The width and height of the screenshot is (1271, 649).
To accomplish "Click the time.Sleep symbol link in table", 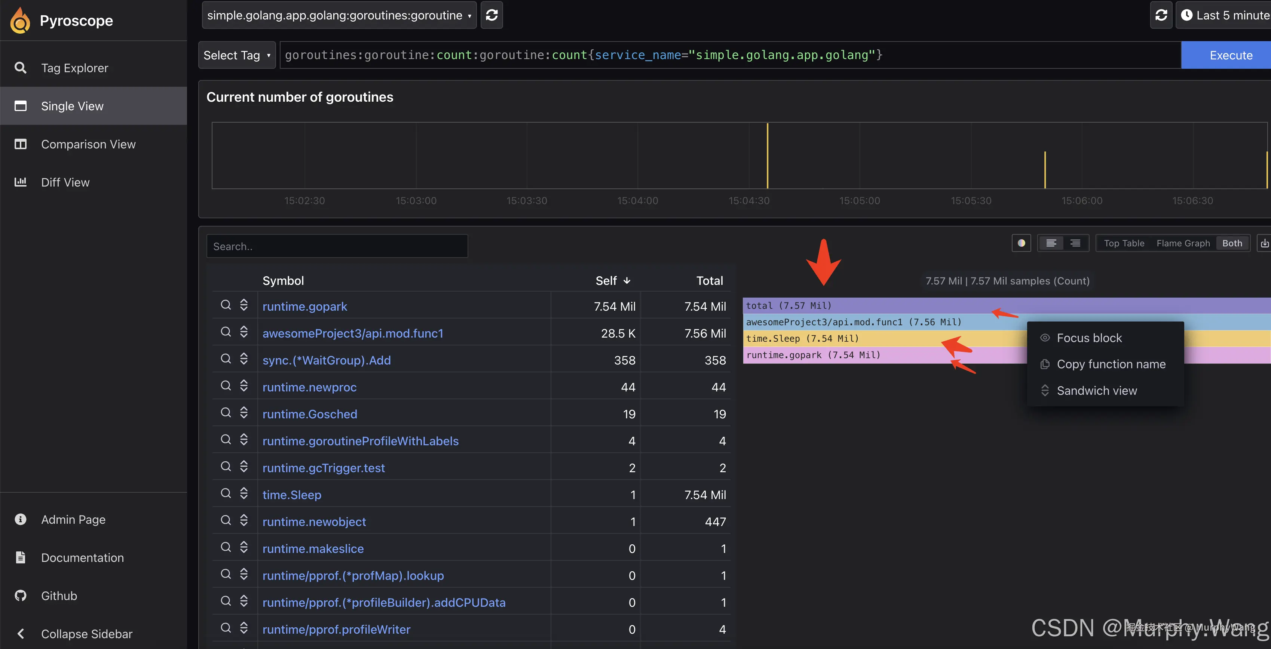I will pyautogui.click(x=292, y=495).
